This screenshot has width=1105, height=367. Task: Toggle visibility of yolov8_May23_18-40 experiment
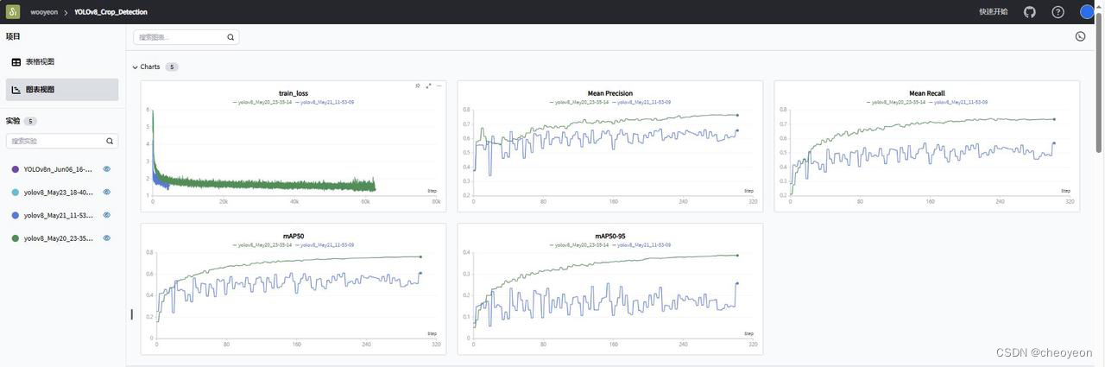tap(107, 192)
